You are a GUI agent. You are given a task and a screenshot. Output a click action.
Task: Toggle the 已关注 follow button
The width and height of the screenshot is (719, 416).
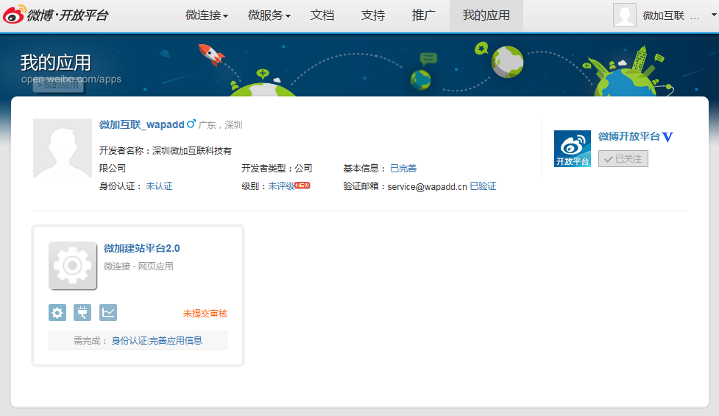(623, 158)
